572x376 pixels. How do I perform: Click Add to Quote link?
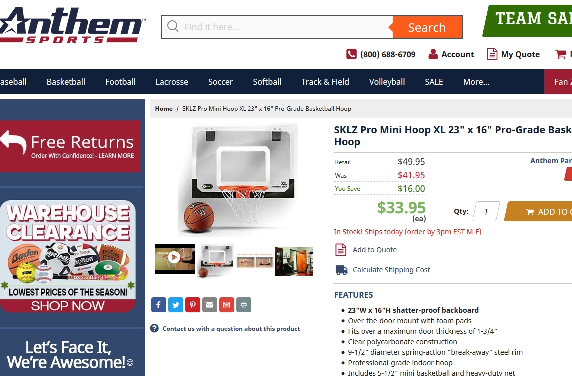pos(374,250)
